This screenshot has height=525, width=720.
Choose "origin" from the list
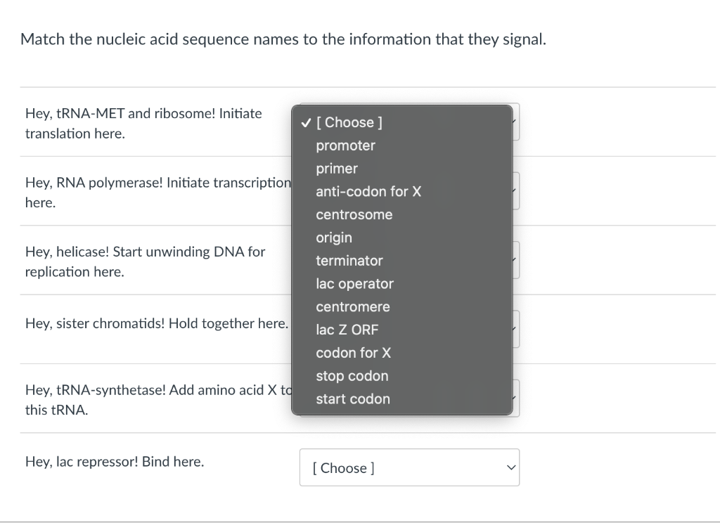click(401, 238)
